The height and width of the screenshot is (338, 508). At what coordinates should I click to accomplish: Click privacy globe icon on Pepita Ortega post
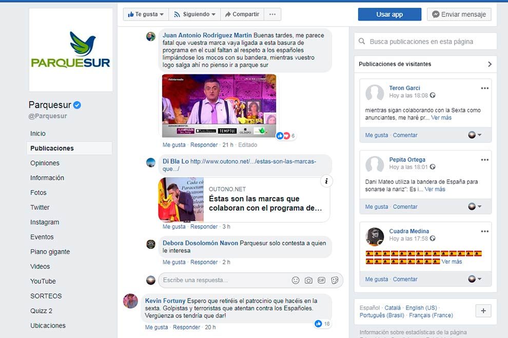433,167
